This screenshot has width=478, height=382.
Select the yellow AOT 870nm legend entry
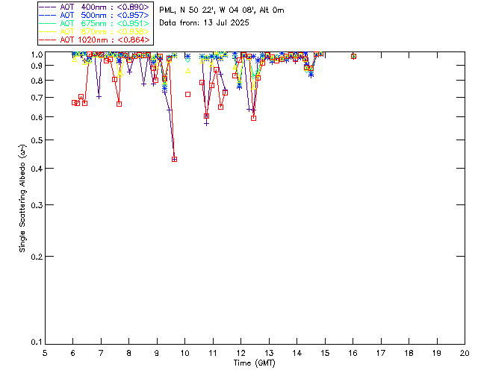(94, 31)
